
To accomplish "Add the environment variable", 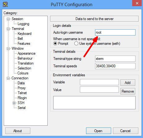I will point(128,82).
